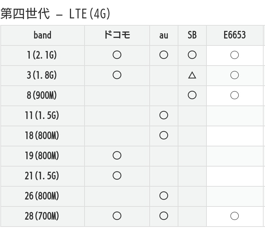265x229 pixels.
Task: Click the circle for band 26 under au
Action: point(164,196)
